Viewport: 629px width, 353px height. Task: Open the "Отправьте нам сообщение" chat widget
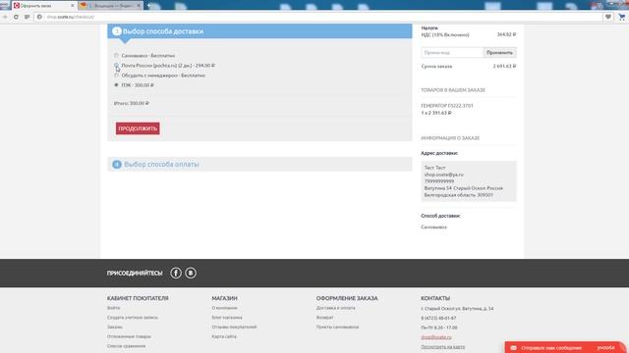tap(565, 348)
